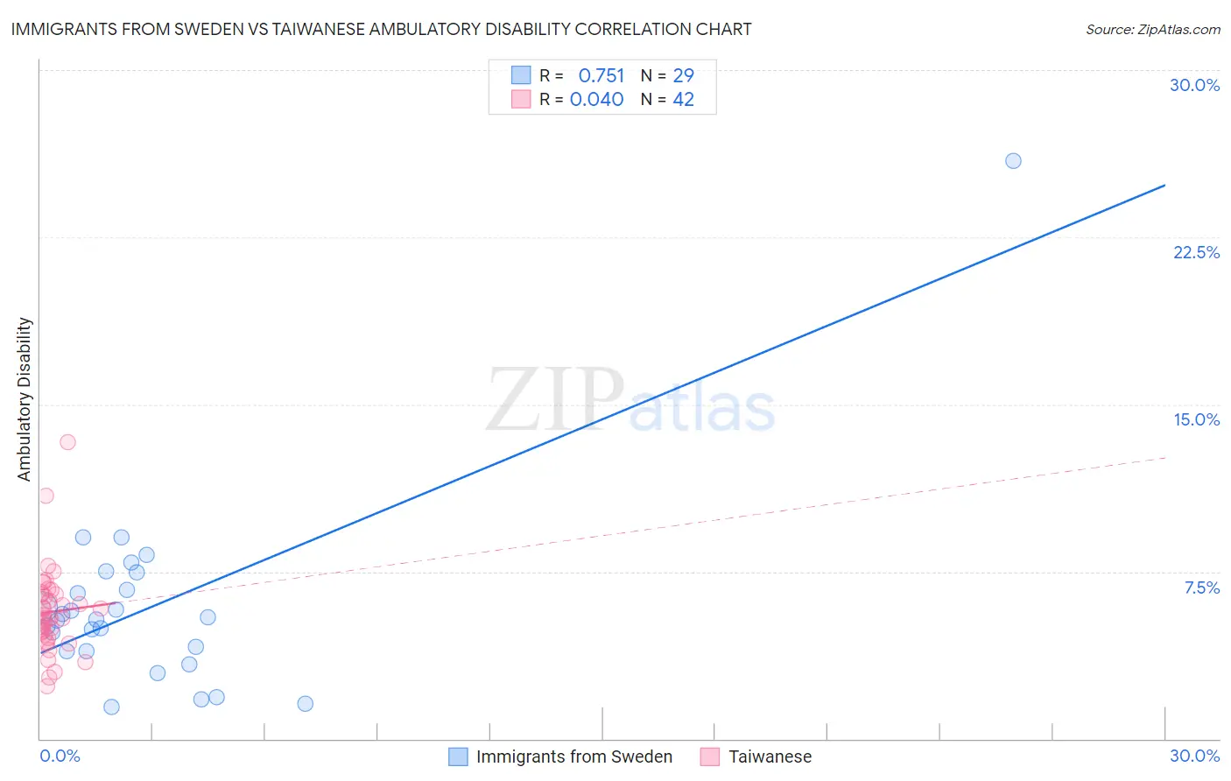
Task: Open the ZipAtlas.com source link
Action: pos(1152,30)
